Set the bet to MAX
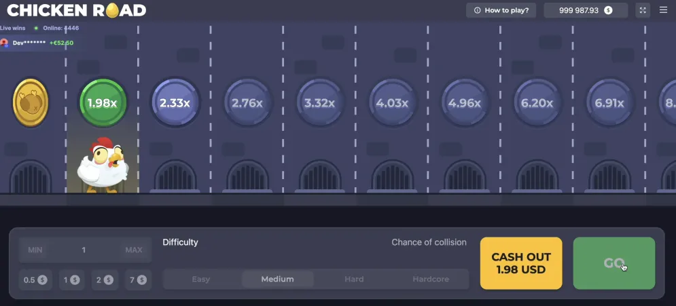The width and height of the screenshot is (676, 306). tap(134, 250)
